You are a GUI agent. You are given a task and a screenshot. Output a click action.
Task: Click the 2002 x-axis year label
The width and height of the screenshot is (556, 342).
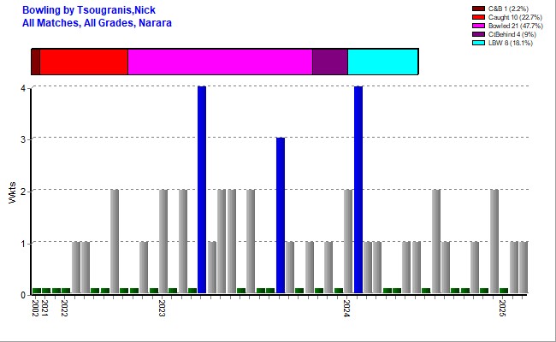click(35, 308)
